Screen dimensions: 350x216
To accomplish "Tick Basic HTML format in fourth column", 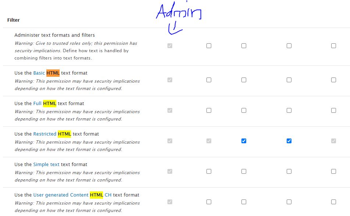I will [289, 80].
